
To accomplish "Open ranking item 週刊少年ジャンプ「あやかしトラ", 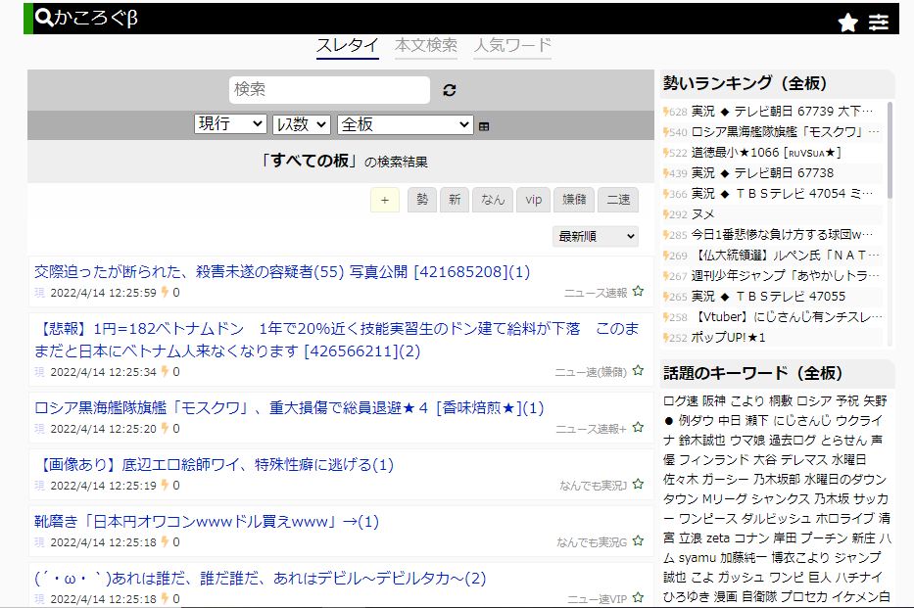I will coord(785,275).
